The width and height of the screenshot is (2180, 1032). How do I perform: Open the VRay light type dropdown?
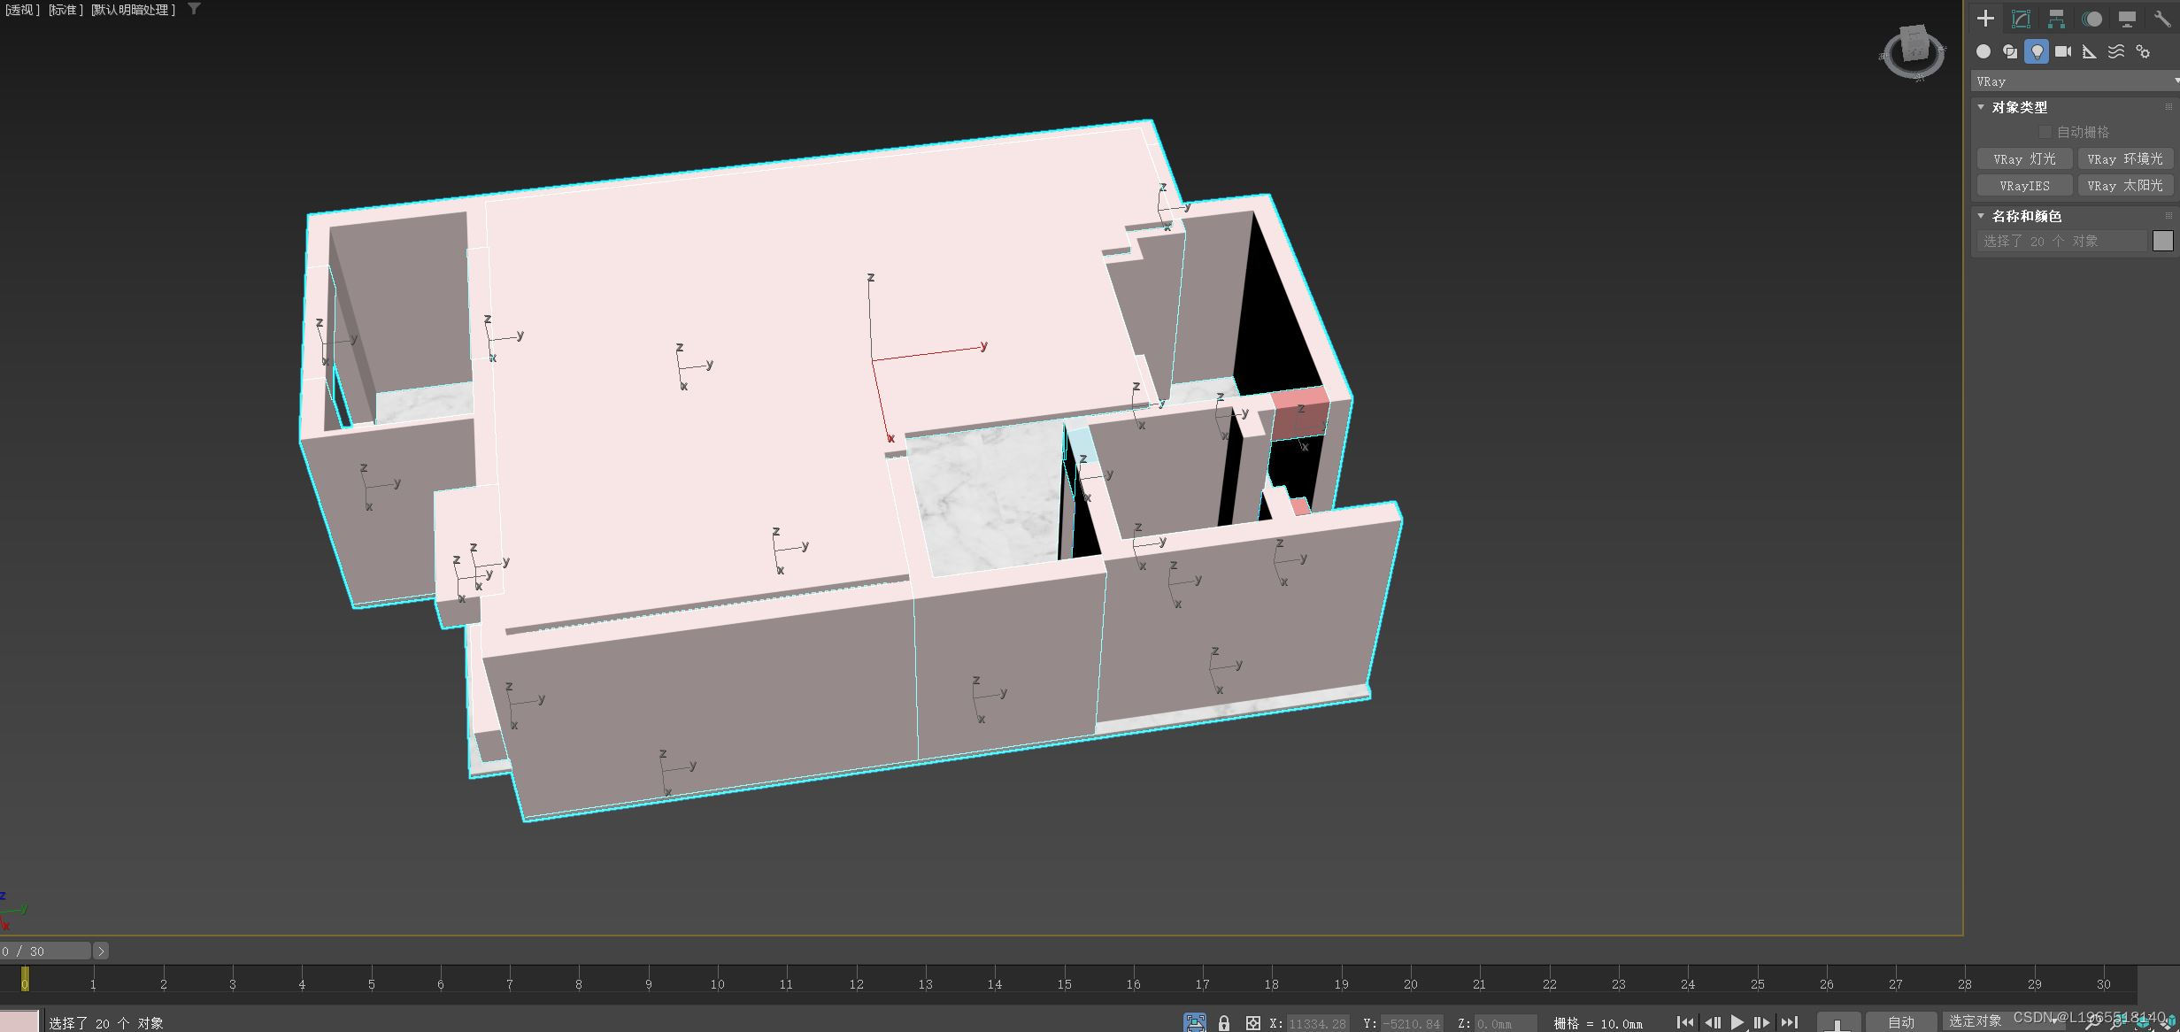click(x=2074, y=81)
